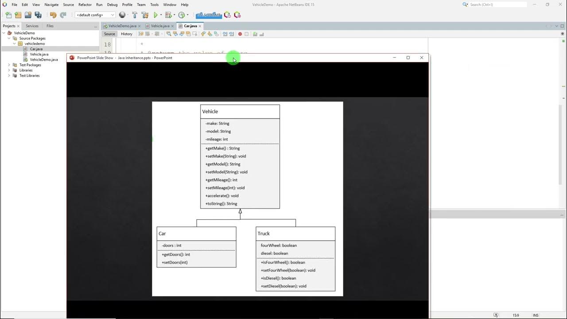567x319 pixels.
Task: Switch editor to History view
Action: click(127, 34)
